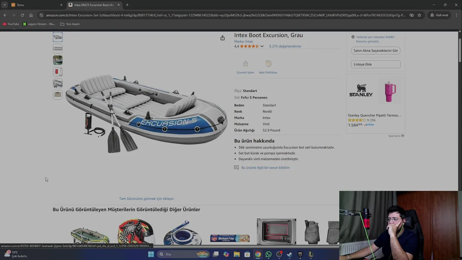The height and width of the screenshot is (260, 462).
Task: Click Bu ürünle ilgili bir sorun bildirin
Action: 265,168
